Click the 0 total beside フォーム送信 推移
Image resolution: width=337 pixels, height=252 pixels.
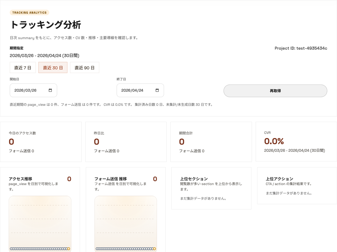pyautogui.click(x=155, y=179)
